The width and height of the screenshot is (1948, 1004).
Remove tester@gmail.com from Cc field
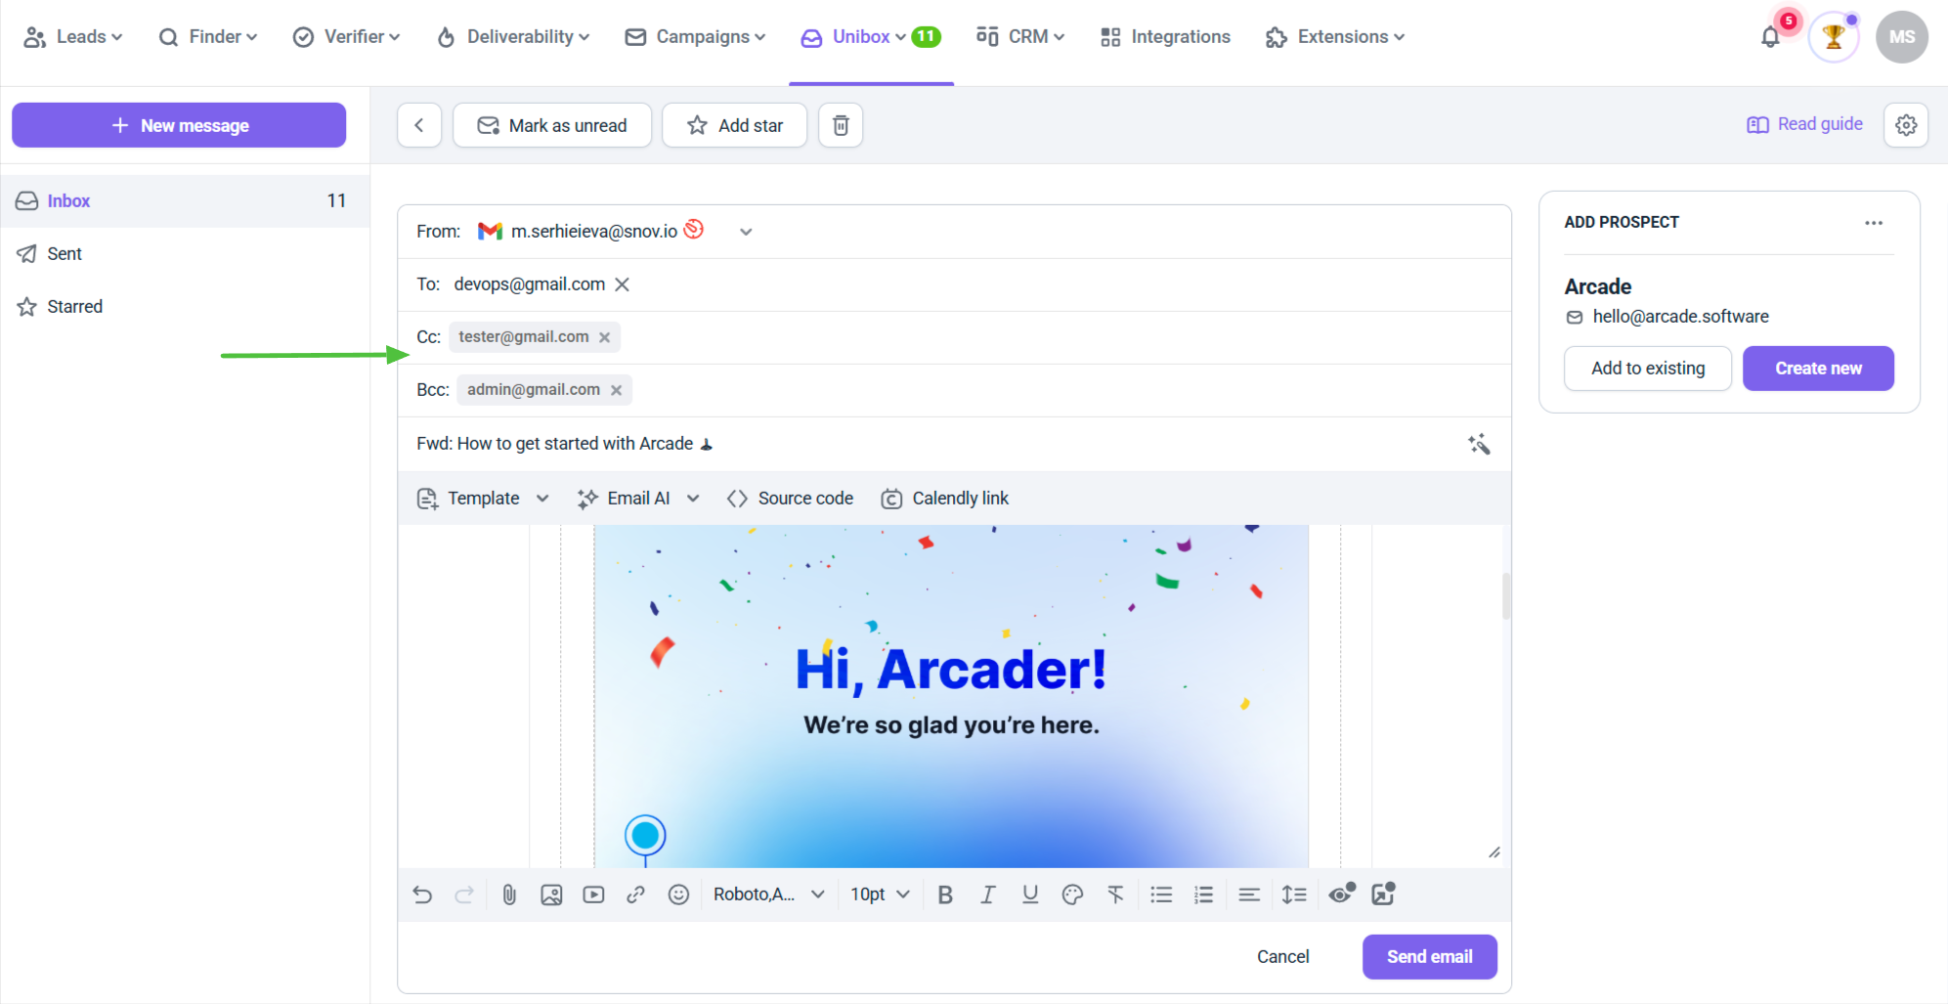(605, 337)
